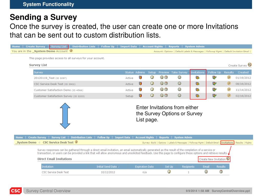The width and height of the screenshot is (262, 196).
Task: Go to Home in lower navigation bar
Action: tap(19, 138)
